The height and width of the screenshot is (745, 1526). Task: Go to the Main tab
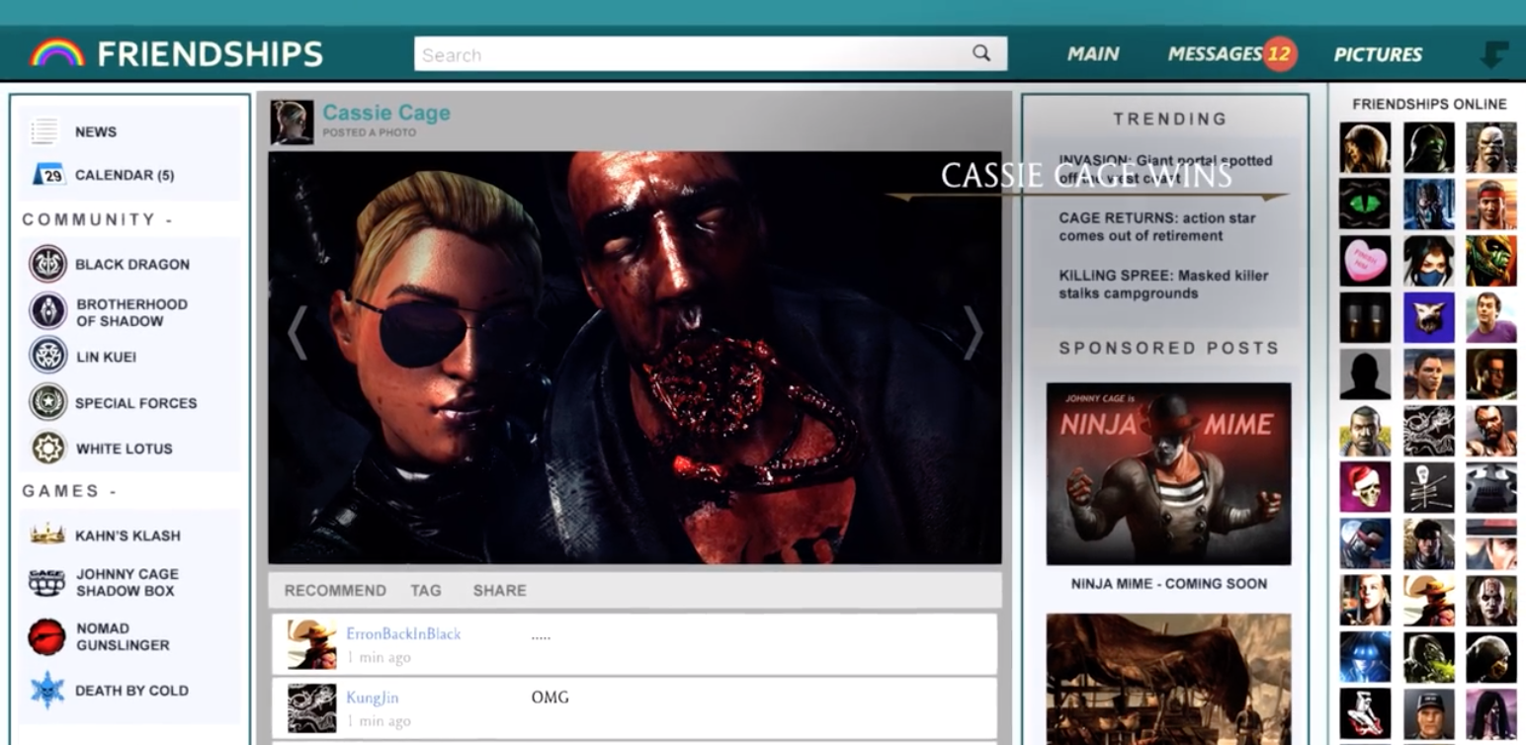click(x=1093, y=54)
